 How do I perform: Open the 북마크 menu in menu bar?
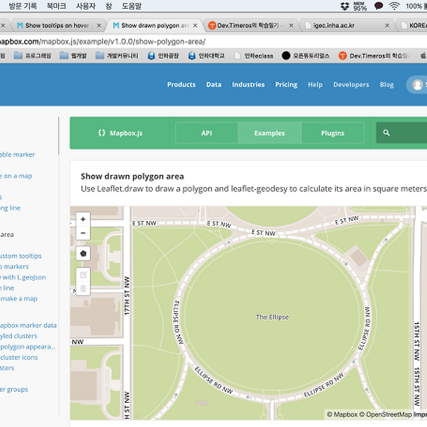(x=56, y=6)
